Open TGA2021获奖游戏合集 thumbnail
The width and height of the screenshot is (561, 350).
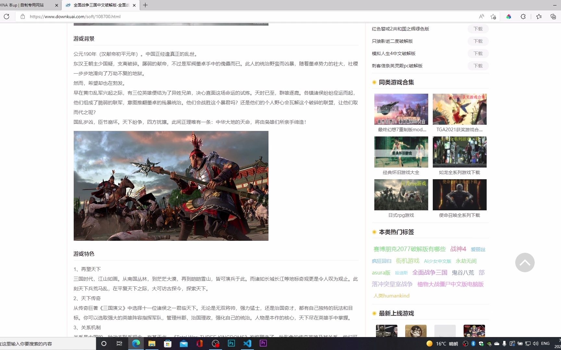pos(459,109)
